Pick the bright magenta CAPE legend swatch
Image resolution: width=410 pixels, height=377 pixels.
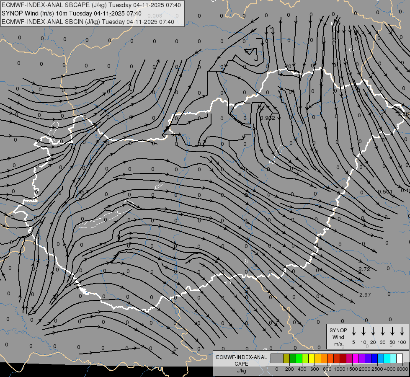[356, 358]
